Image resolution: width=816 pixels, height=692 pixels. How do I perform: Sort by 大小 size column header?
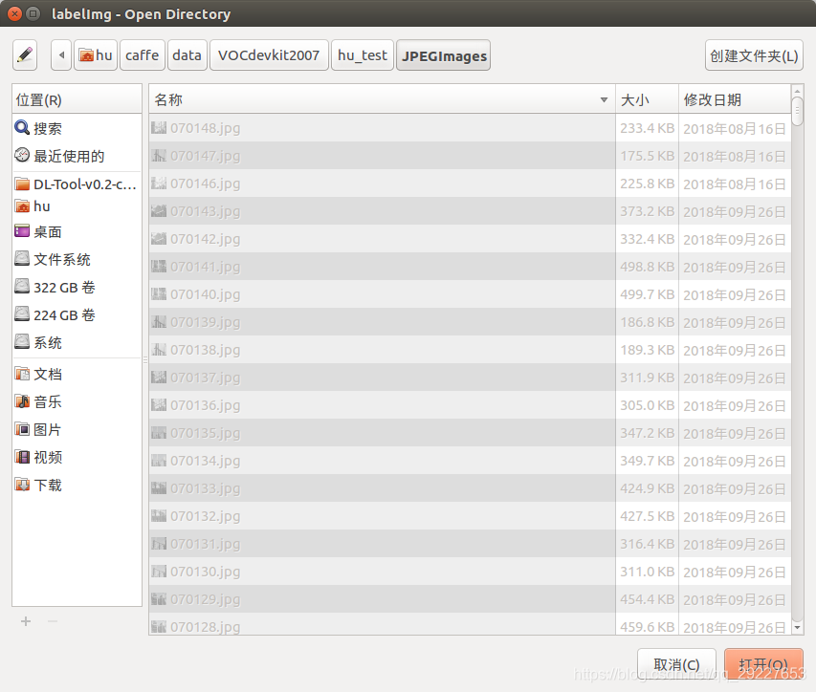pyautogui.click(x=647, y=99)
